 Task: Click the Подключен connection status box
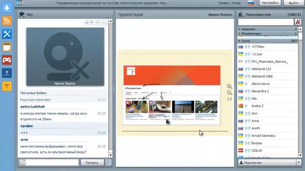(267, 162)
